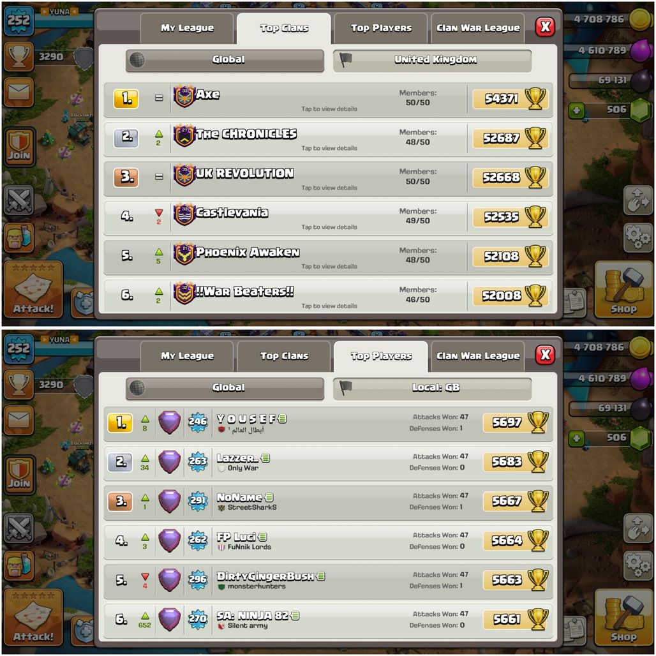Select the Local: GB filter
The width and height of the screenshot is (656, 656).
click(432, 388)
